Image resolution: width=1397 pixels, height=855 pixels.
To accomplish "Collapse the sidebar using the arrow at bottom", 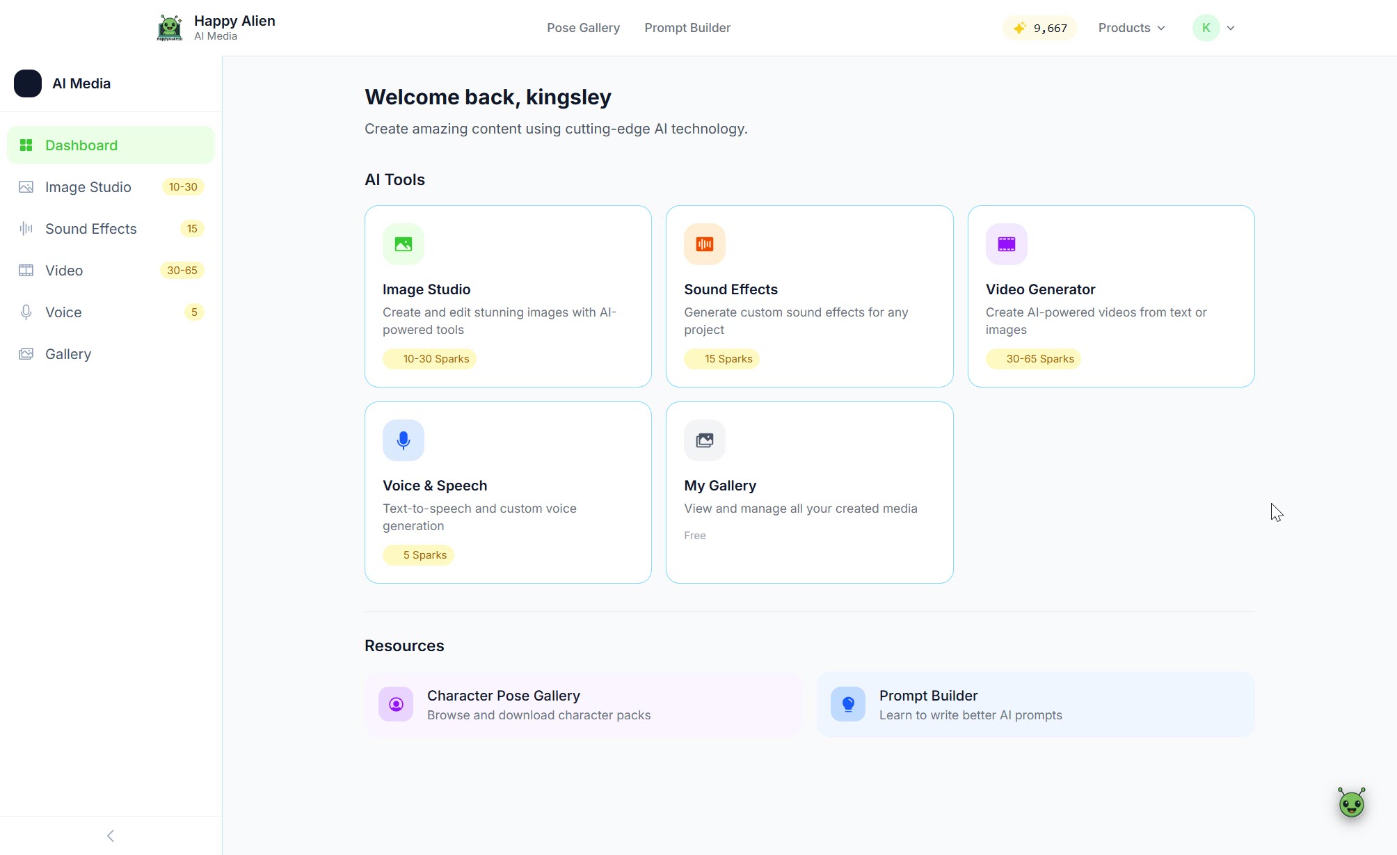I will 110,836.
